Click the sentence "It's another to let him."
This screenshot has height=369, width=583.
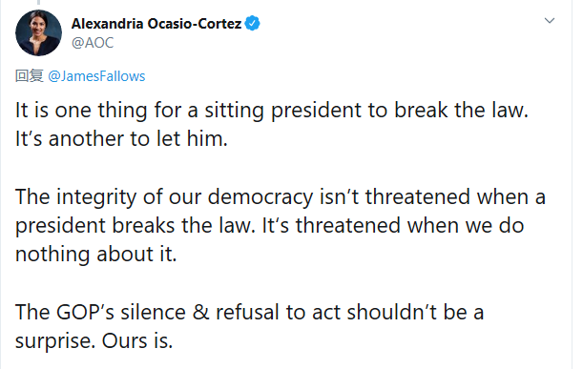click(x=121, y=139)
